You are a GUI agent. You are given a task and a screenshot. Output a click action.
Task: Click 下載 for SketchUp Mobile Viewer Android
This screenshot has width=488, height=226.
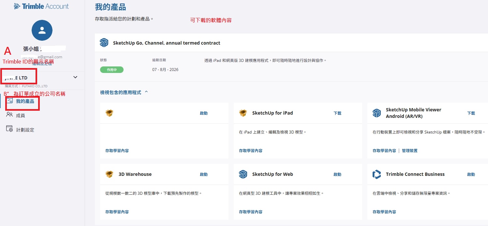pyautogui.click(x=471, y=113)
